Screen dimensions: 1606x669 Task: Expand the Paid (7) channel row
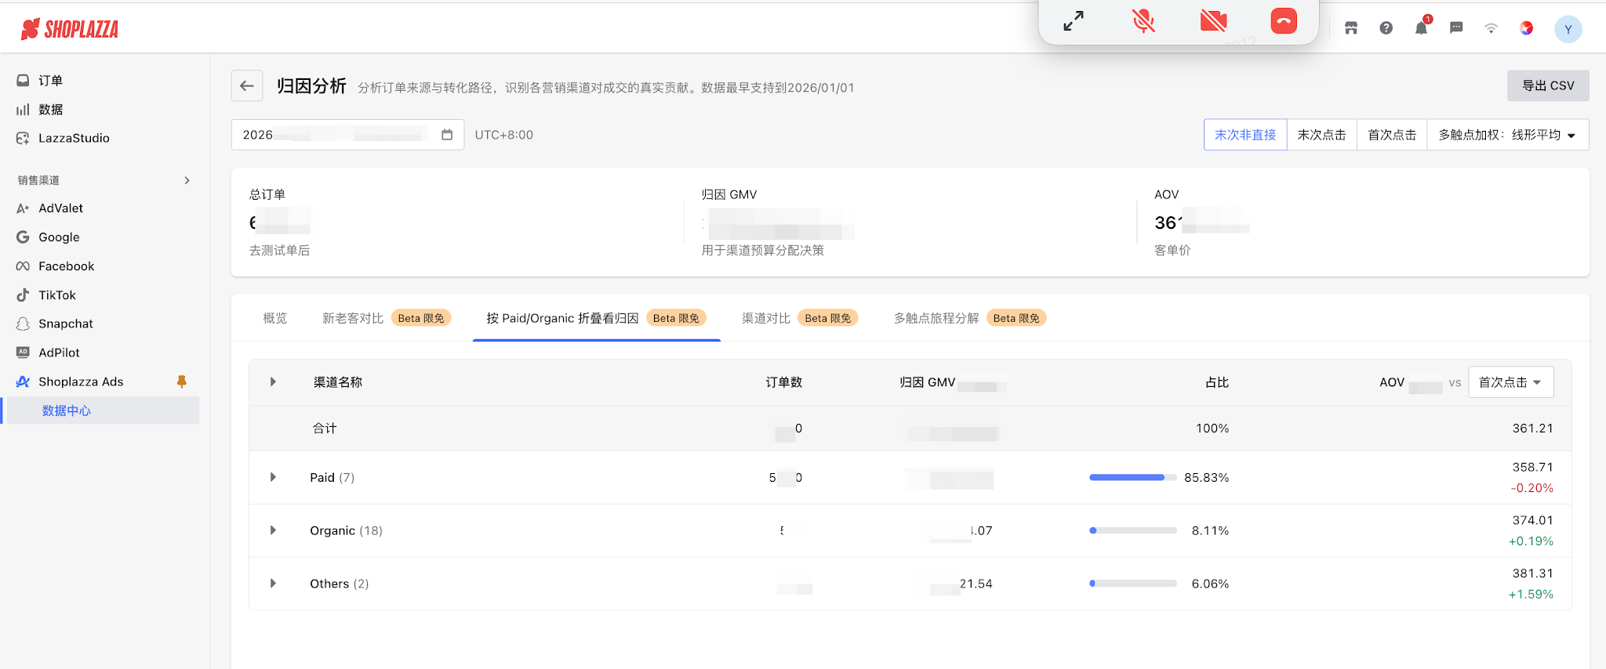273,477
